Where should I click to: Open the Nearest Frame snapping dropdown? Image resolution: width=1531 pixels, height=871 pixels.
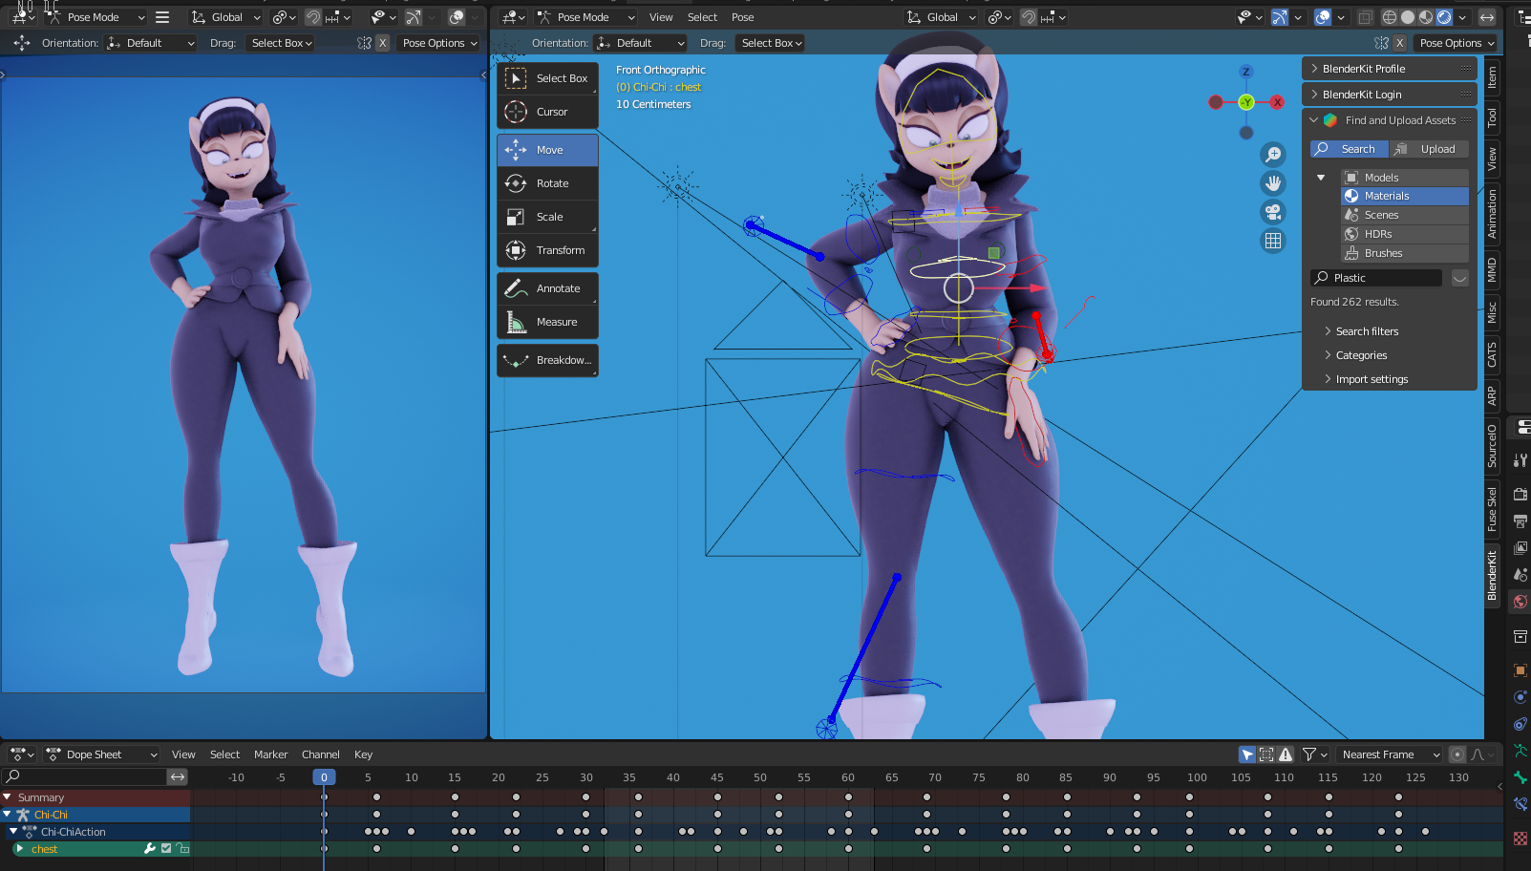click(x=1390, y=754)
